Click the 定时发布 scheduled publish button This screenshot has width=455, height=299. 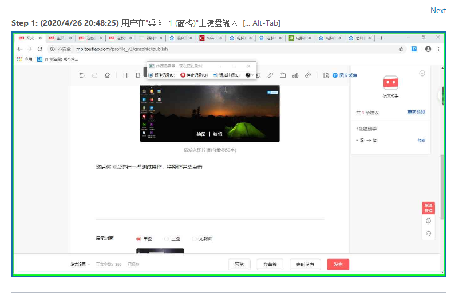click(305, 264)
